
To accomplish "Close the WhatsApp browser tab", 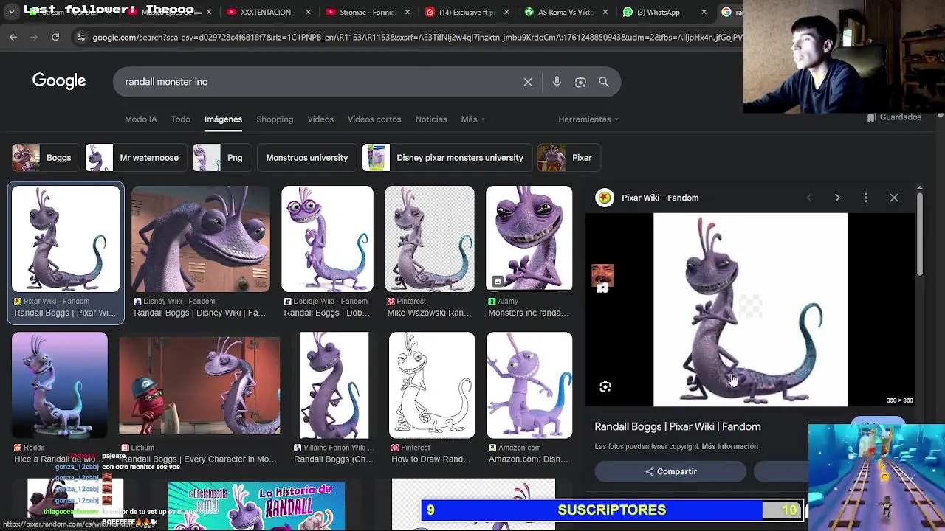I will click(x=704, y=12).
